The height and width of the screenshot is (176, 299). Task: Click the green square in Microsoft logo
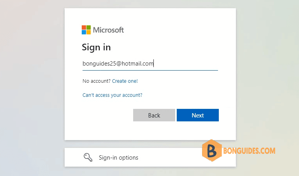click(x=88, y=28)
